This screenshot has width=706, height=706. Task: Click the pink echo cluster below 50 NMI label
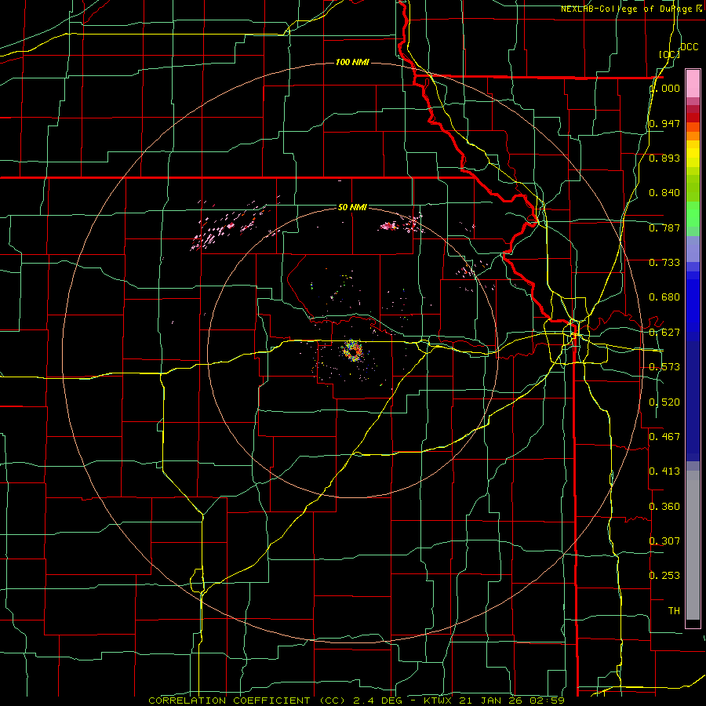coord(389,226)
